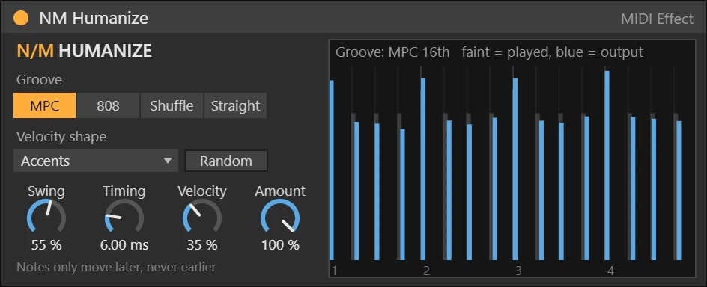Click the tall blue bar at beat 2
This screenshot has height=287, width=707.
pyautogui.click(x=423, y=169)
